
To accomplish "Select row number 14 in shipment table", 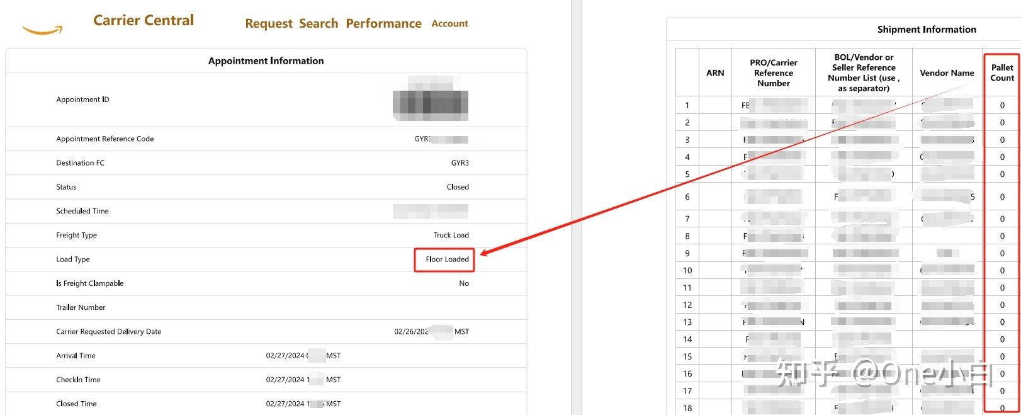I will 687,339.
